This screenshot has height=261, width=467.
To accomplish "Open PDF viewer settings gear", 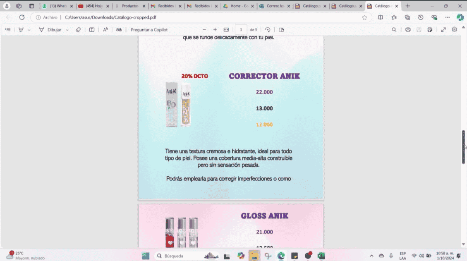I will (455, 30).
